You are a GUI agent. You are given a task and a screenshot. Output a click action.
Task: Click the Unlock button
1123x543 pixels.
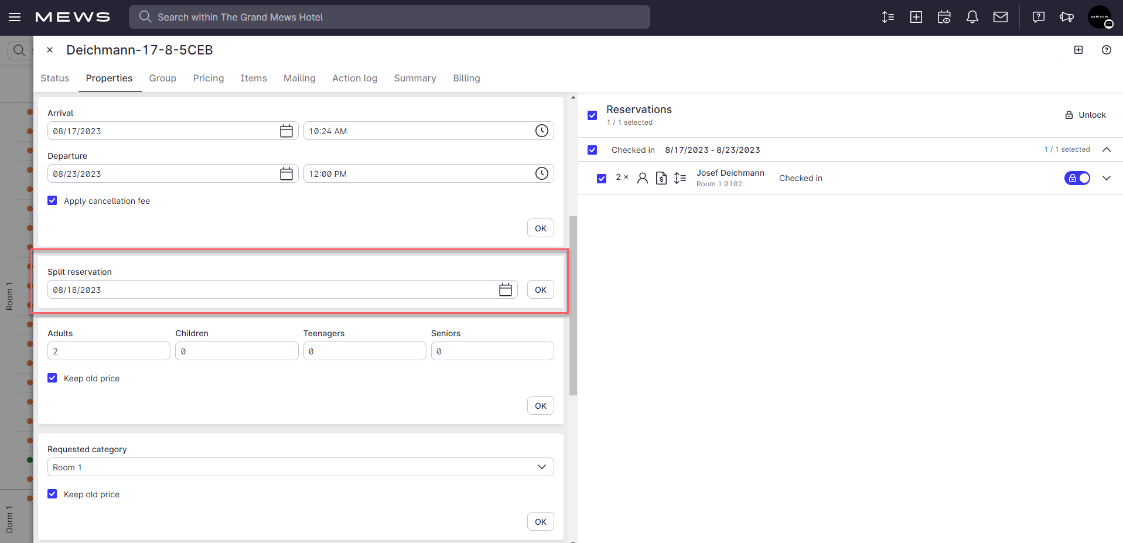pos(1086,115)
